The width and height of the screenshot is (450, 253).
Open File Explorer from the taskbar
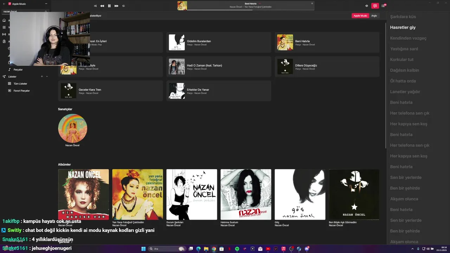(206, 249)
